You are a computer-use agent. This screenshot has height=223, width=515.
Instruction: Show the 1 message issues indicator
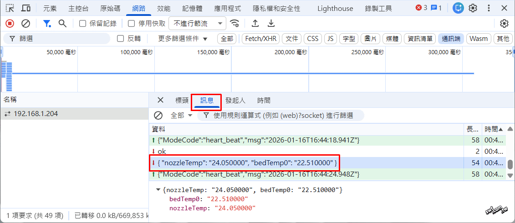click(436, 8)
